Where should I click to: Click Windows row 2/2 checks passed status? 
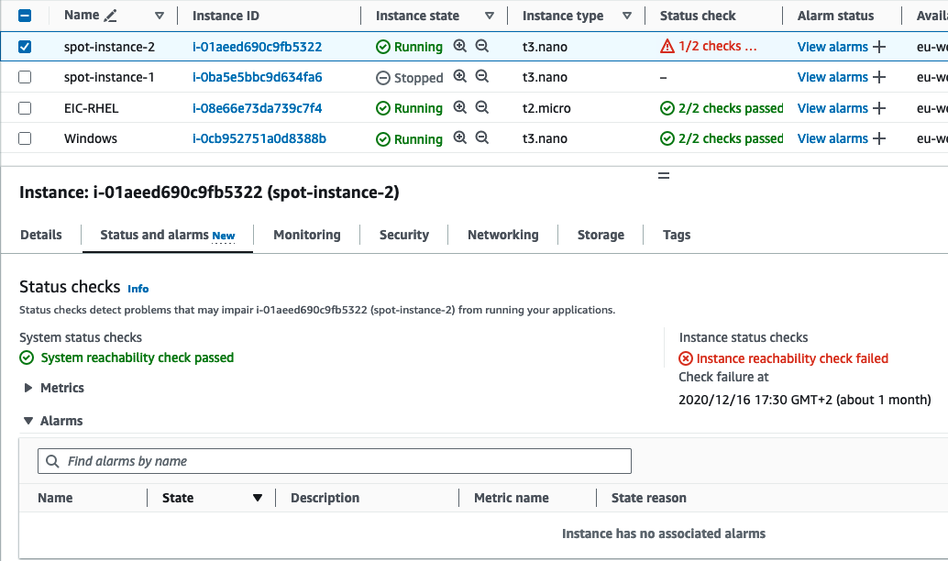tap(731, 138)
